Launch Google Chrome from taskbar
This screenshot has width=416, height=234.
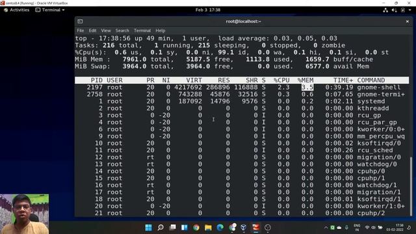tap(196, 227)
